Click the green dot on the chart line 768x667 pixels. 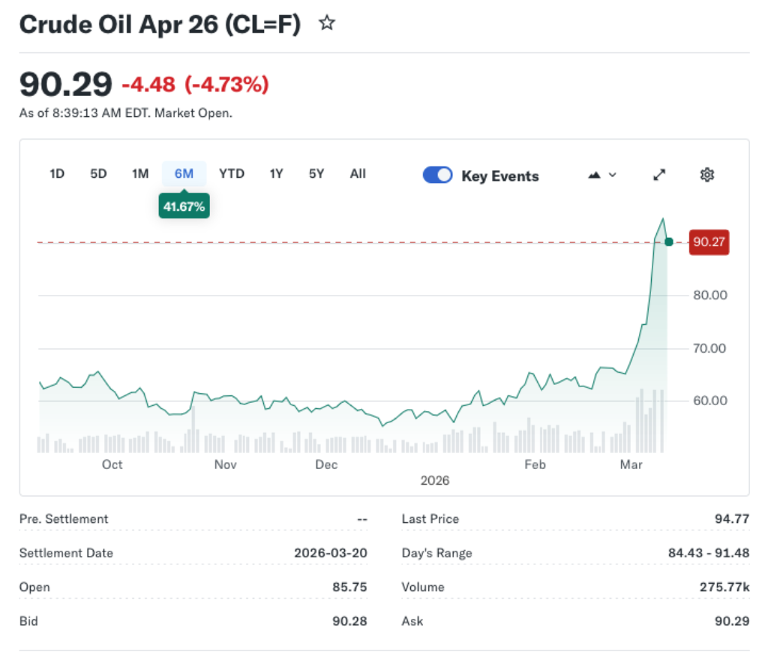click(x=667, y=242)
